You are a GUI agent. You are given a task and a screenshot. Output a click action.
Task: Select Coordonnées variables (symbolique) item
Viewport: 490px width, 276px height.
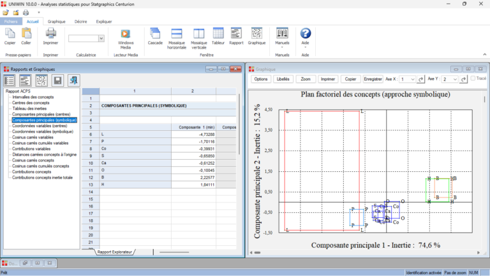coord(43,132)
